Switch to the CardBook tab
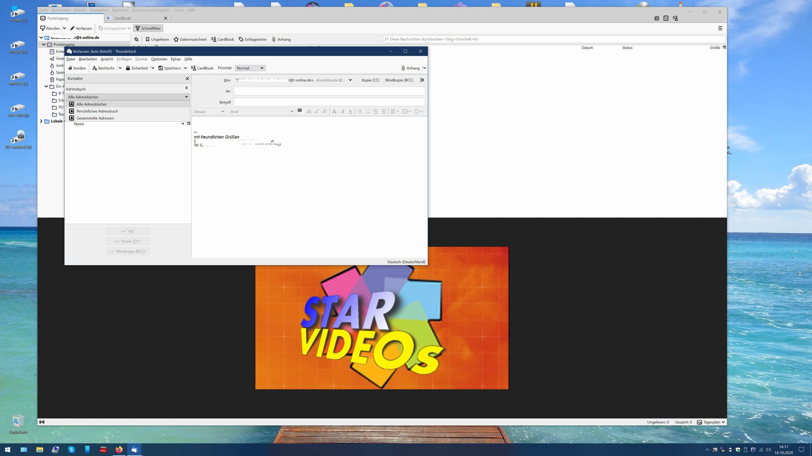 click(x=122, y=18)
